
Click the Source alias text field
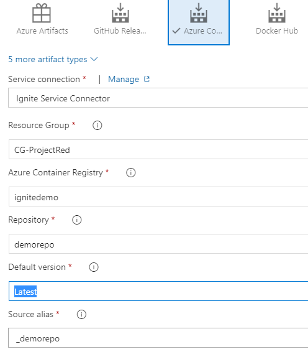tap(158, 338)
